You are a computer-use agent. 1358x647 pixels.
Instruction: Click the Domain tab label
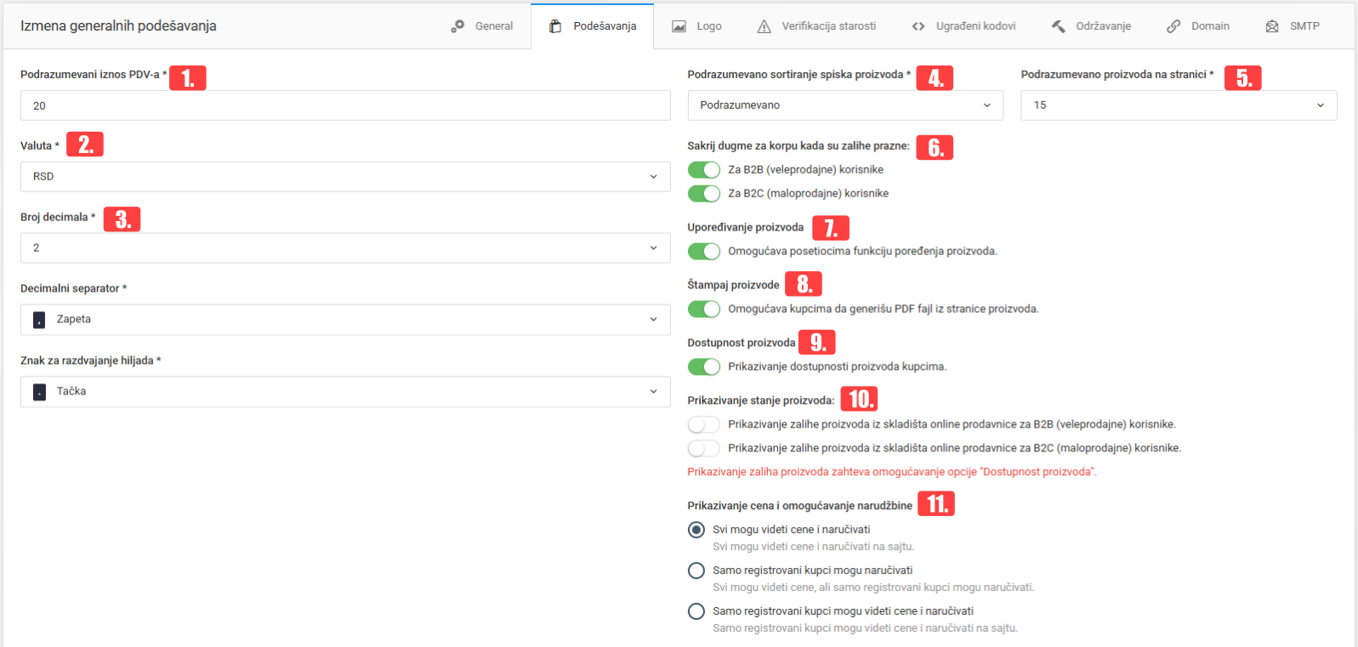tap(1210, 26)
